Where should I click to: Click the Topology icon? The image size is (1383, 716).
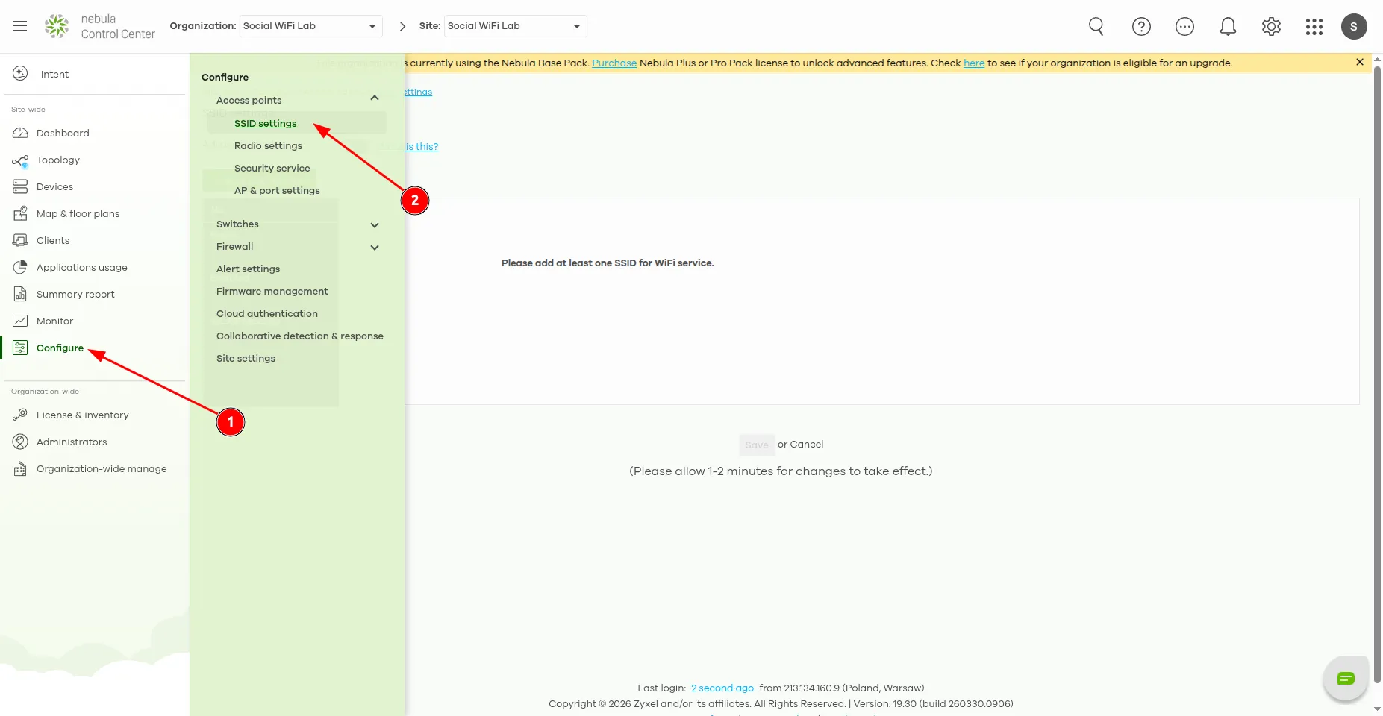click(20, 160)
